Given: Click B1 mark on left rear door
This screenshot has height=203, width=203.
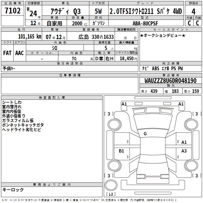Looking at the screenshot, I should (x=121, y=151).
